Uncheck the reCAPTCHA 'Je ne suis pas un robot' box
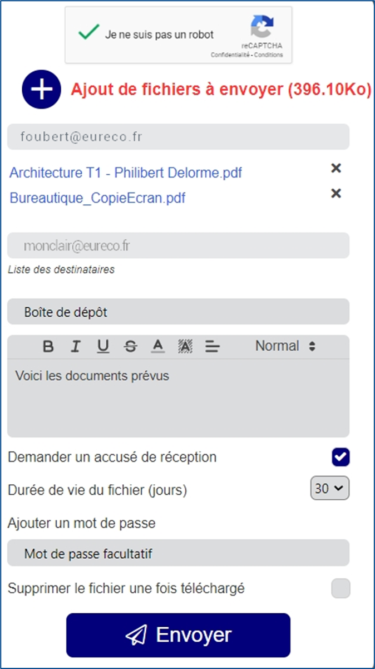Viewport: 375px width, 669px height. click(x=88, y=33)
